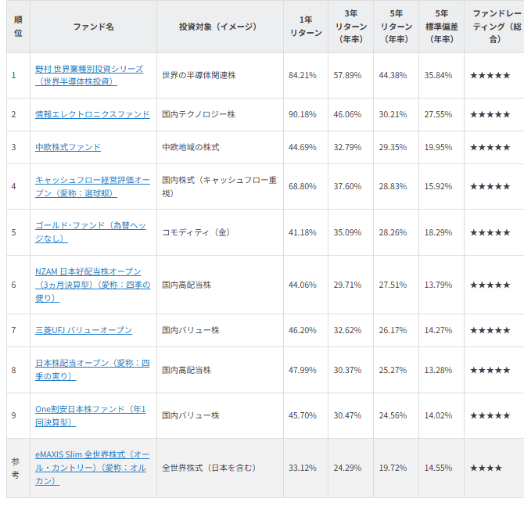524x506 pixels.
Task: Click the 90.18% one-year return value
Action: point(303,114)
